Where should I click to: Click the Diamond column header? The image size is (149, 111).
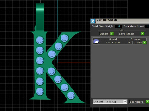pyautogui.click(x=136, y=39)
